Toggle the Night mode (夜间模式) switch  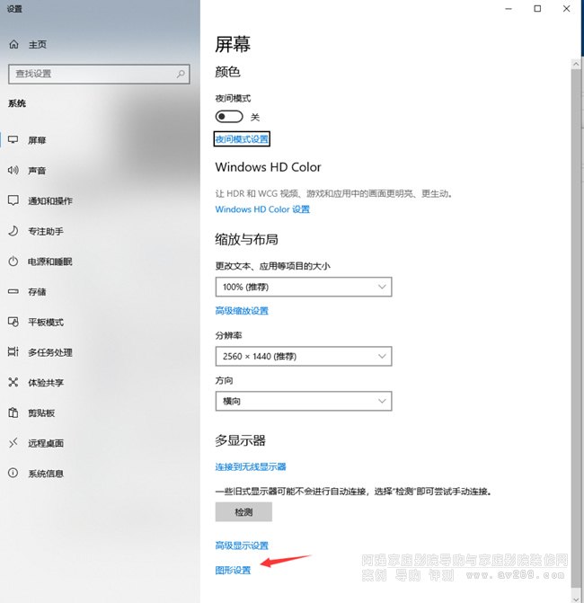coord(230,117)
